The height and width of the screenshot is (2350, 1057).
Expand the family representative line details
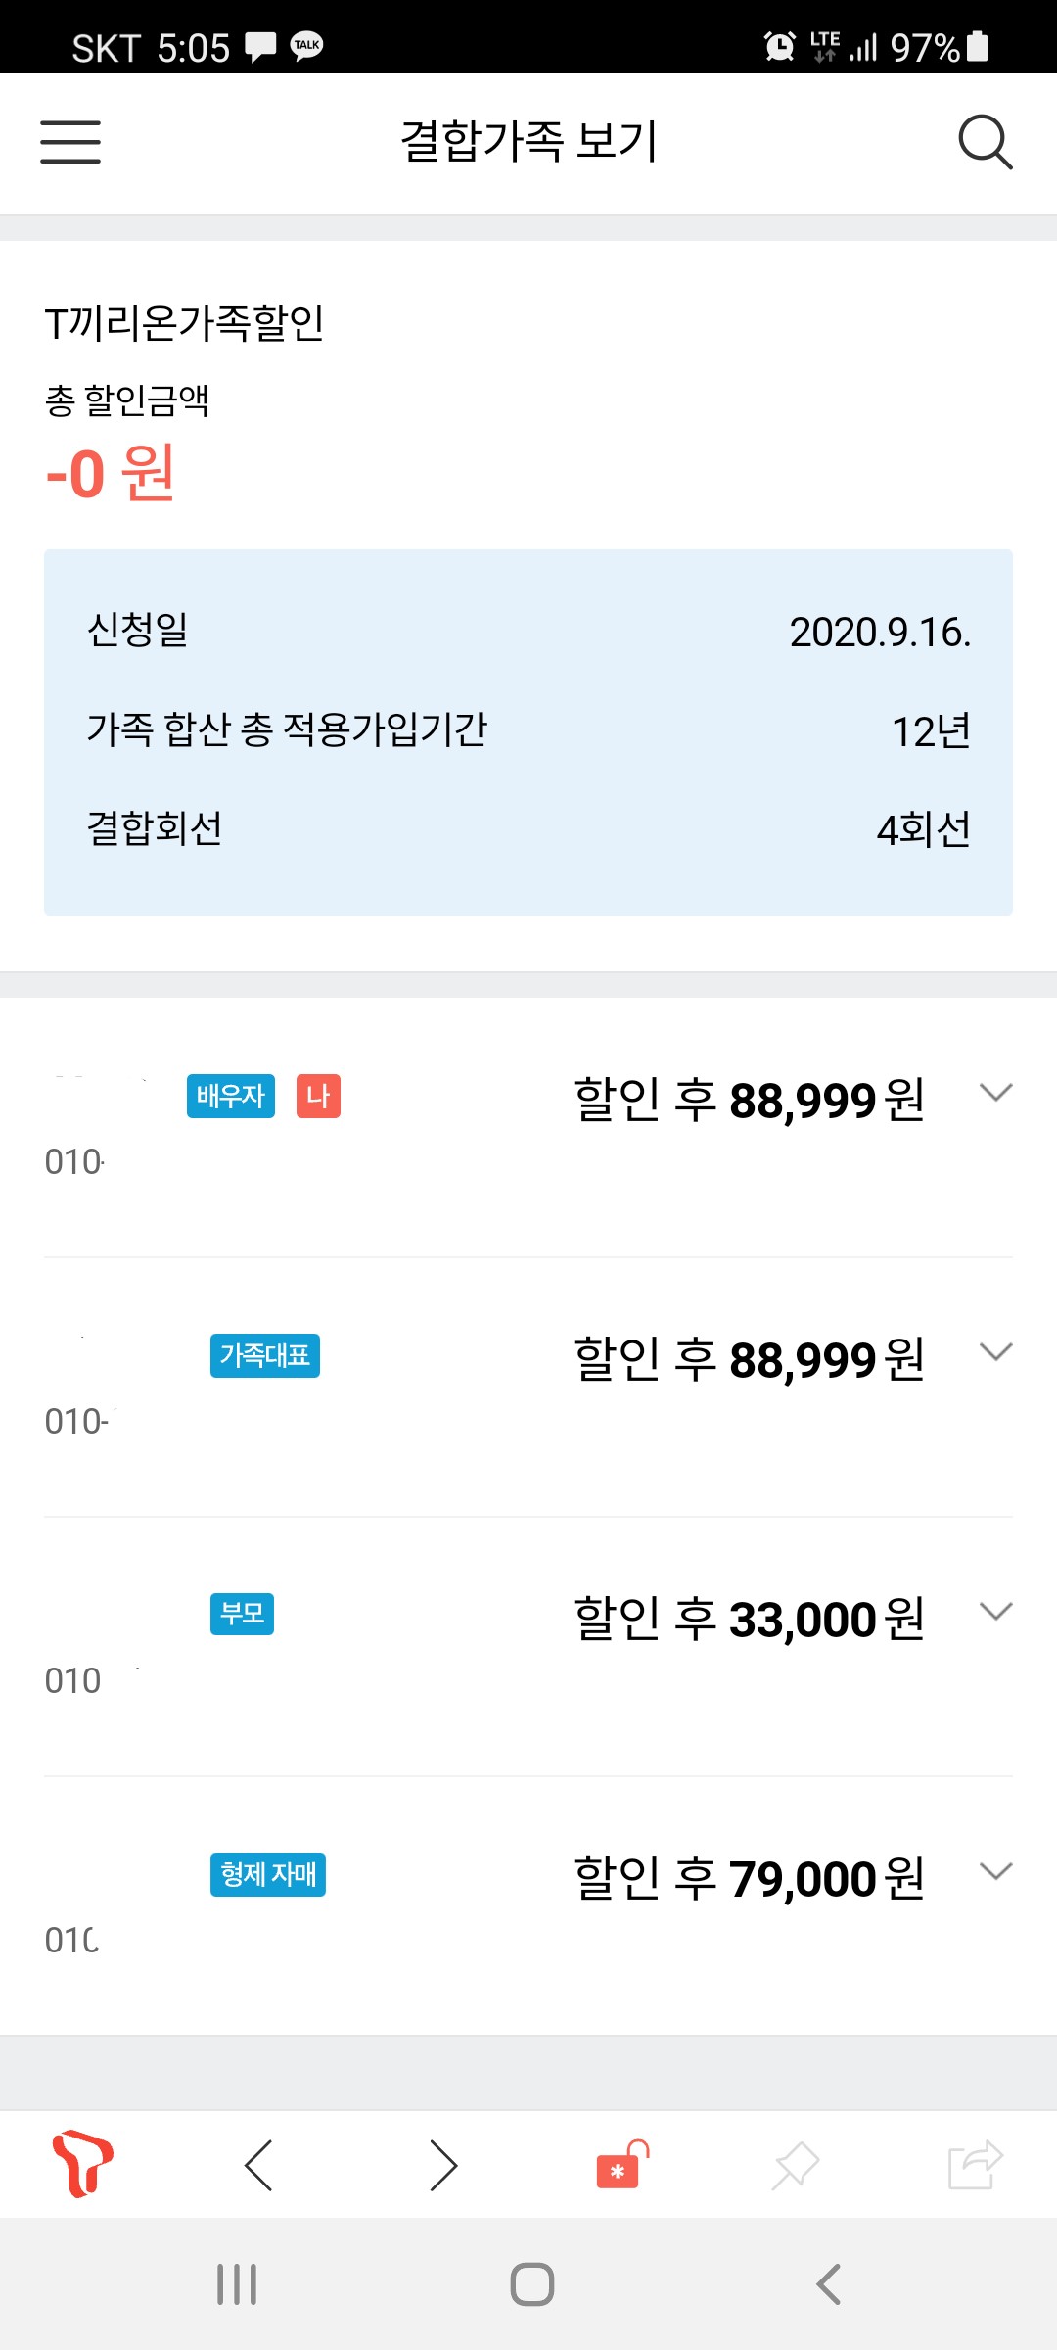[x=995, y=1352]
